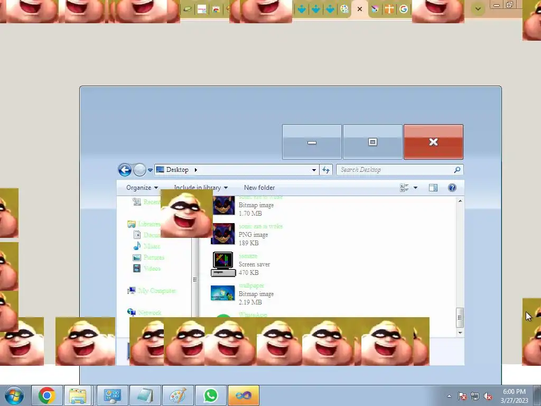Image resolution: width=541 pixels, height=406 pixels.
Task: Open the address bar history dropdown
Action: [314, 170]
